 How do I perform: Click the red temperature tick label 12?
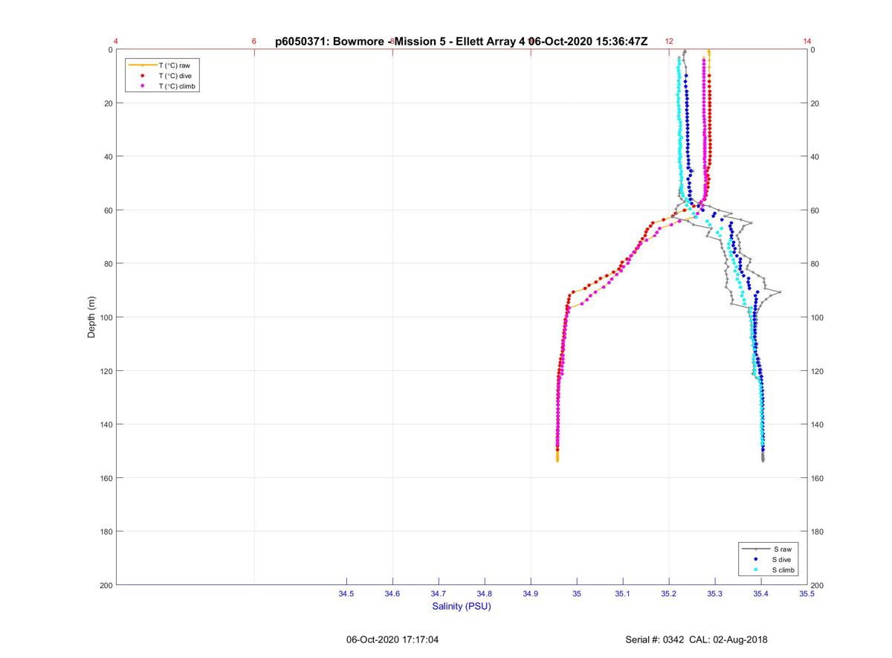tap(669, 42)
